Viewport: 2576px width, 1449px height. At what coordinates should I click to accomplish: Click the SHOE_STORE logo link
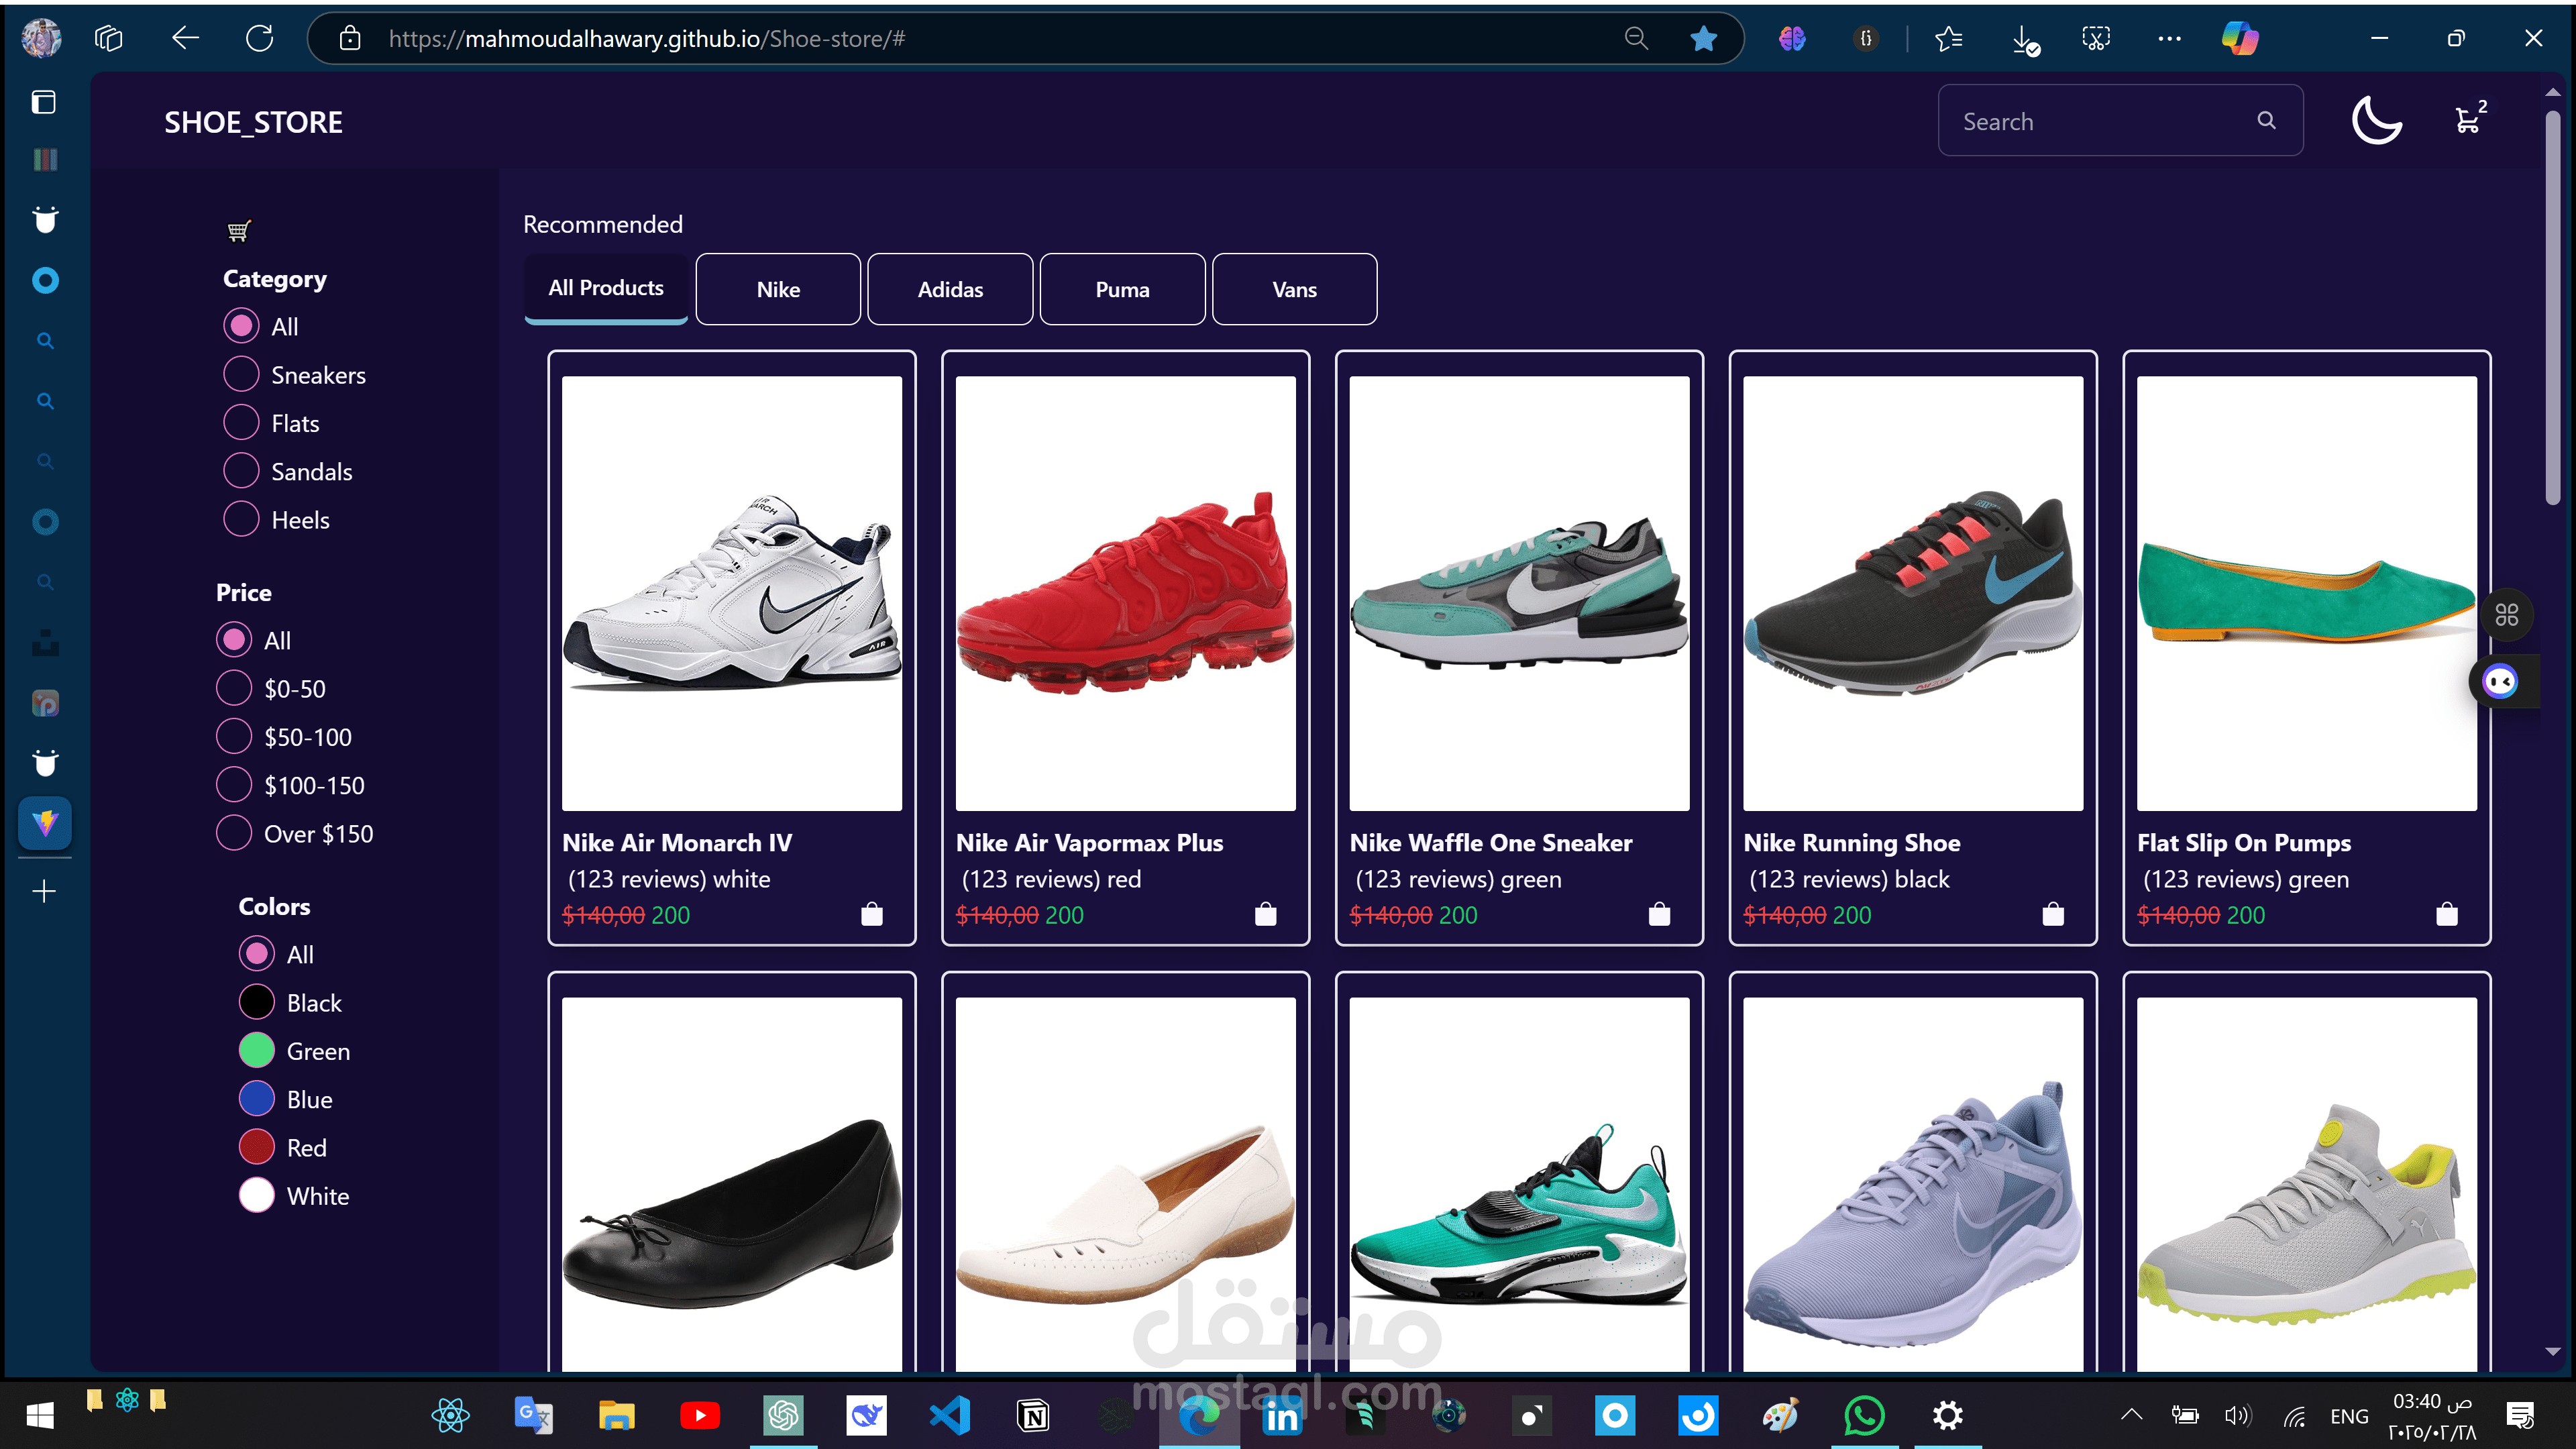click(253, 122)
